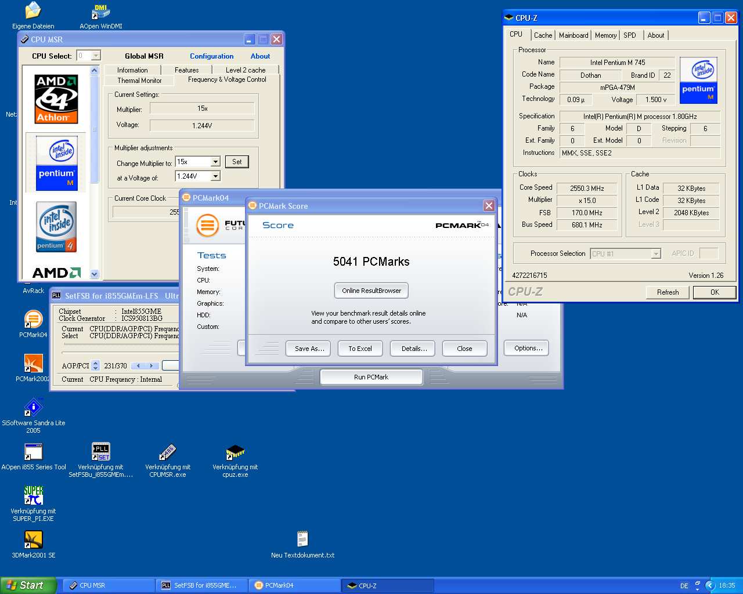Click the DE language indicator in tray
The height and width of the screenshot is (594, 743).
(684, 586)
